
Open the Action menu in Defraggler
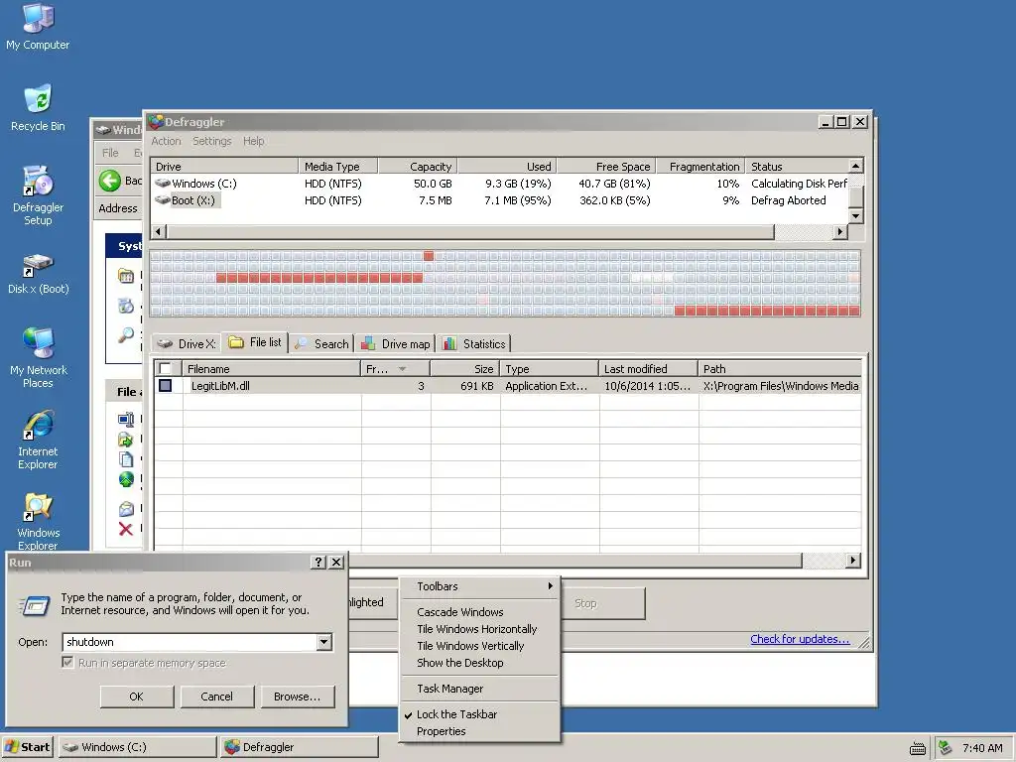[166, 141]
